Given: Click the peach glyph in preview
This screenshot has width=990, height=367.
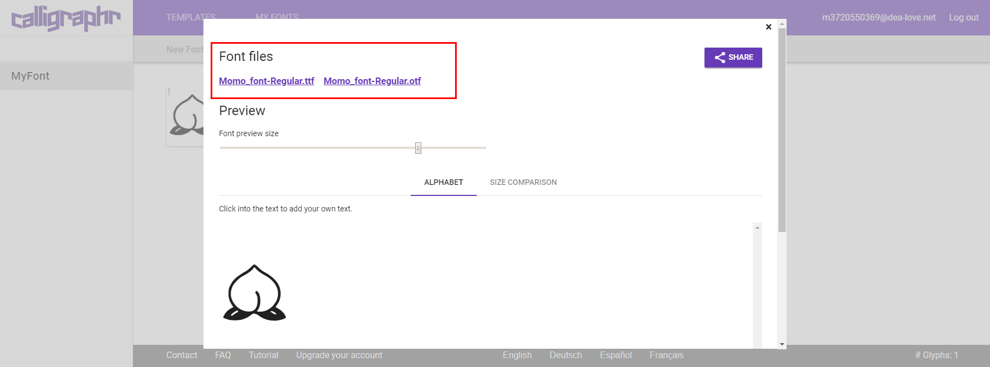Looking at the screenshot, I should (x=254, y=293).
